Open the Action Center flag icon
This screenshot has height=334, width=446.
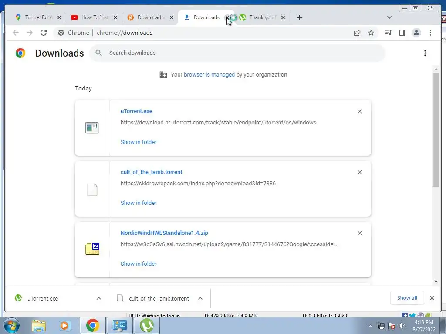pyautogui.click(x=392, y=326)
